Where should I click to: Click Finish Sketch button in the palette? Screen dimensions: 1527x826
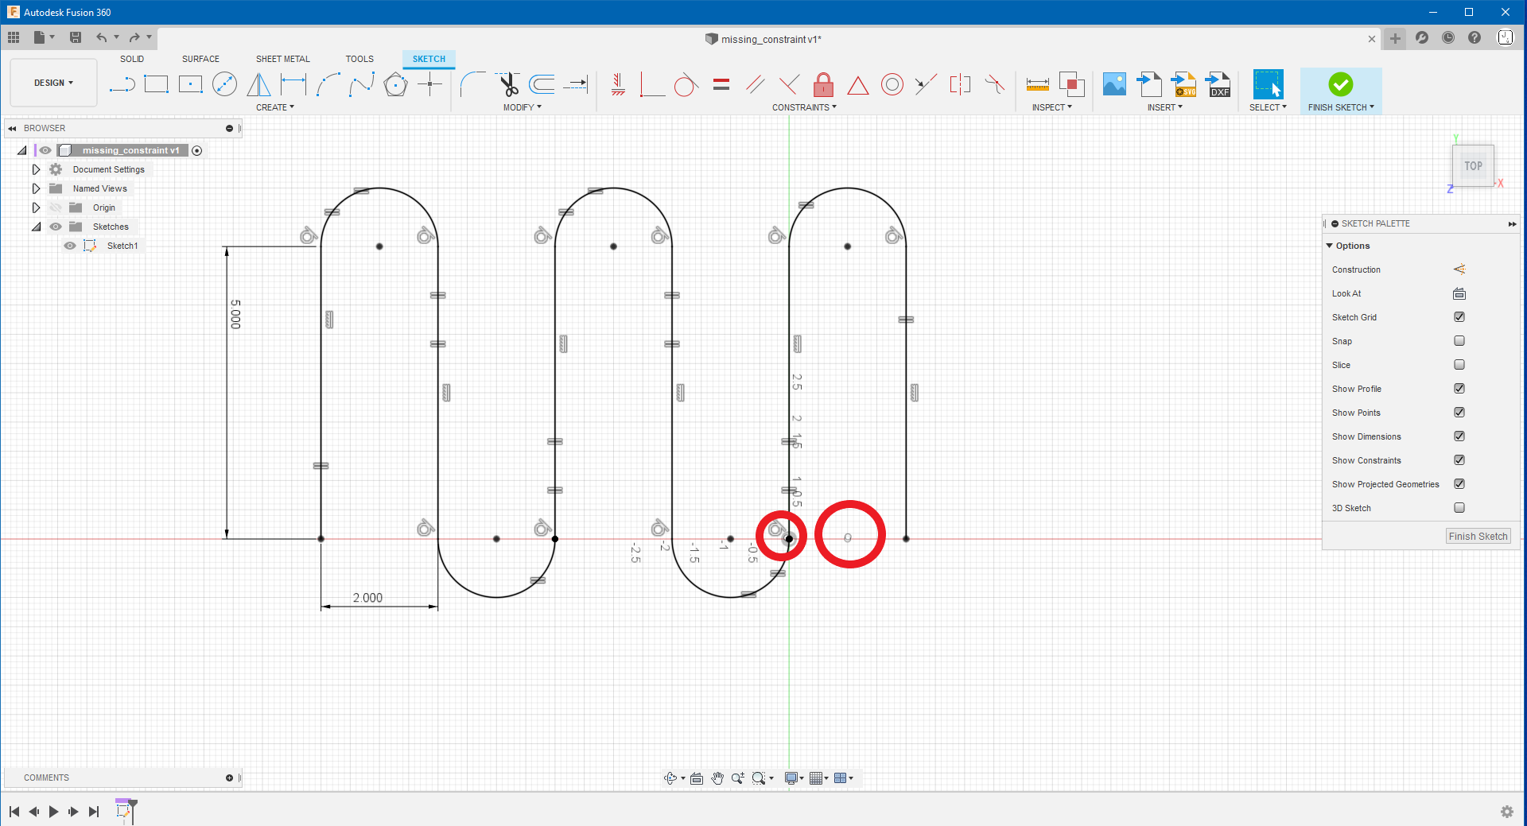click(1478, 537)
